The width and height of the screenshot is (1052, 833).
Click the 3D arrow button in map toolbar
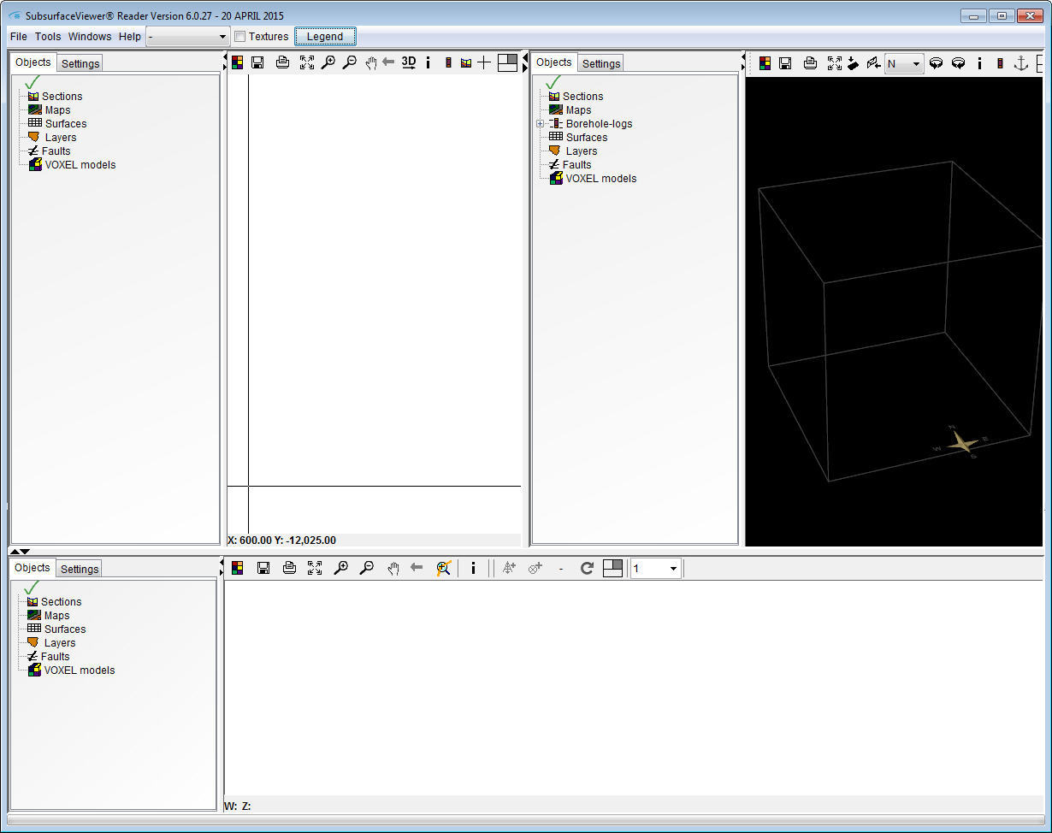[x=409, y=62]
